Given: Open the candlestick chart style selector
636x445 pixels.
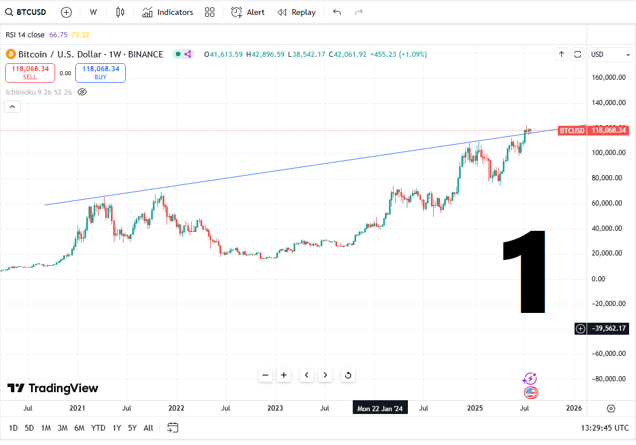Looking at the screenshot, I should coord(120,12).
